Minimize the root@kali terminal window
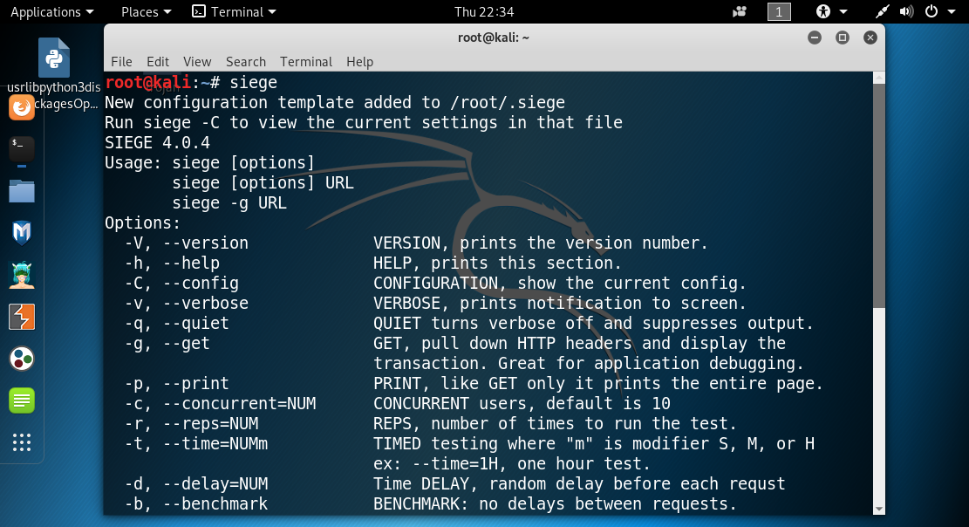969x527 pixels. [x=815, y=38]
